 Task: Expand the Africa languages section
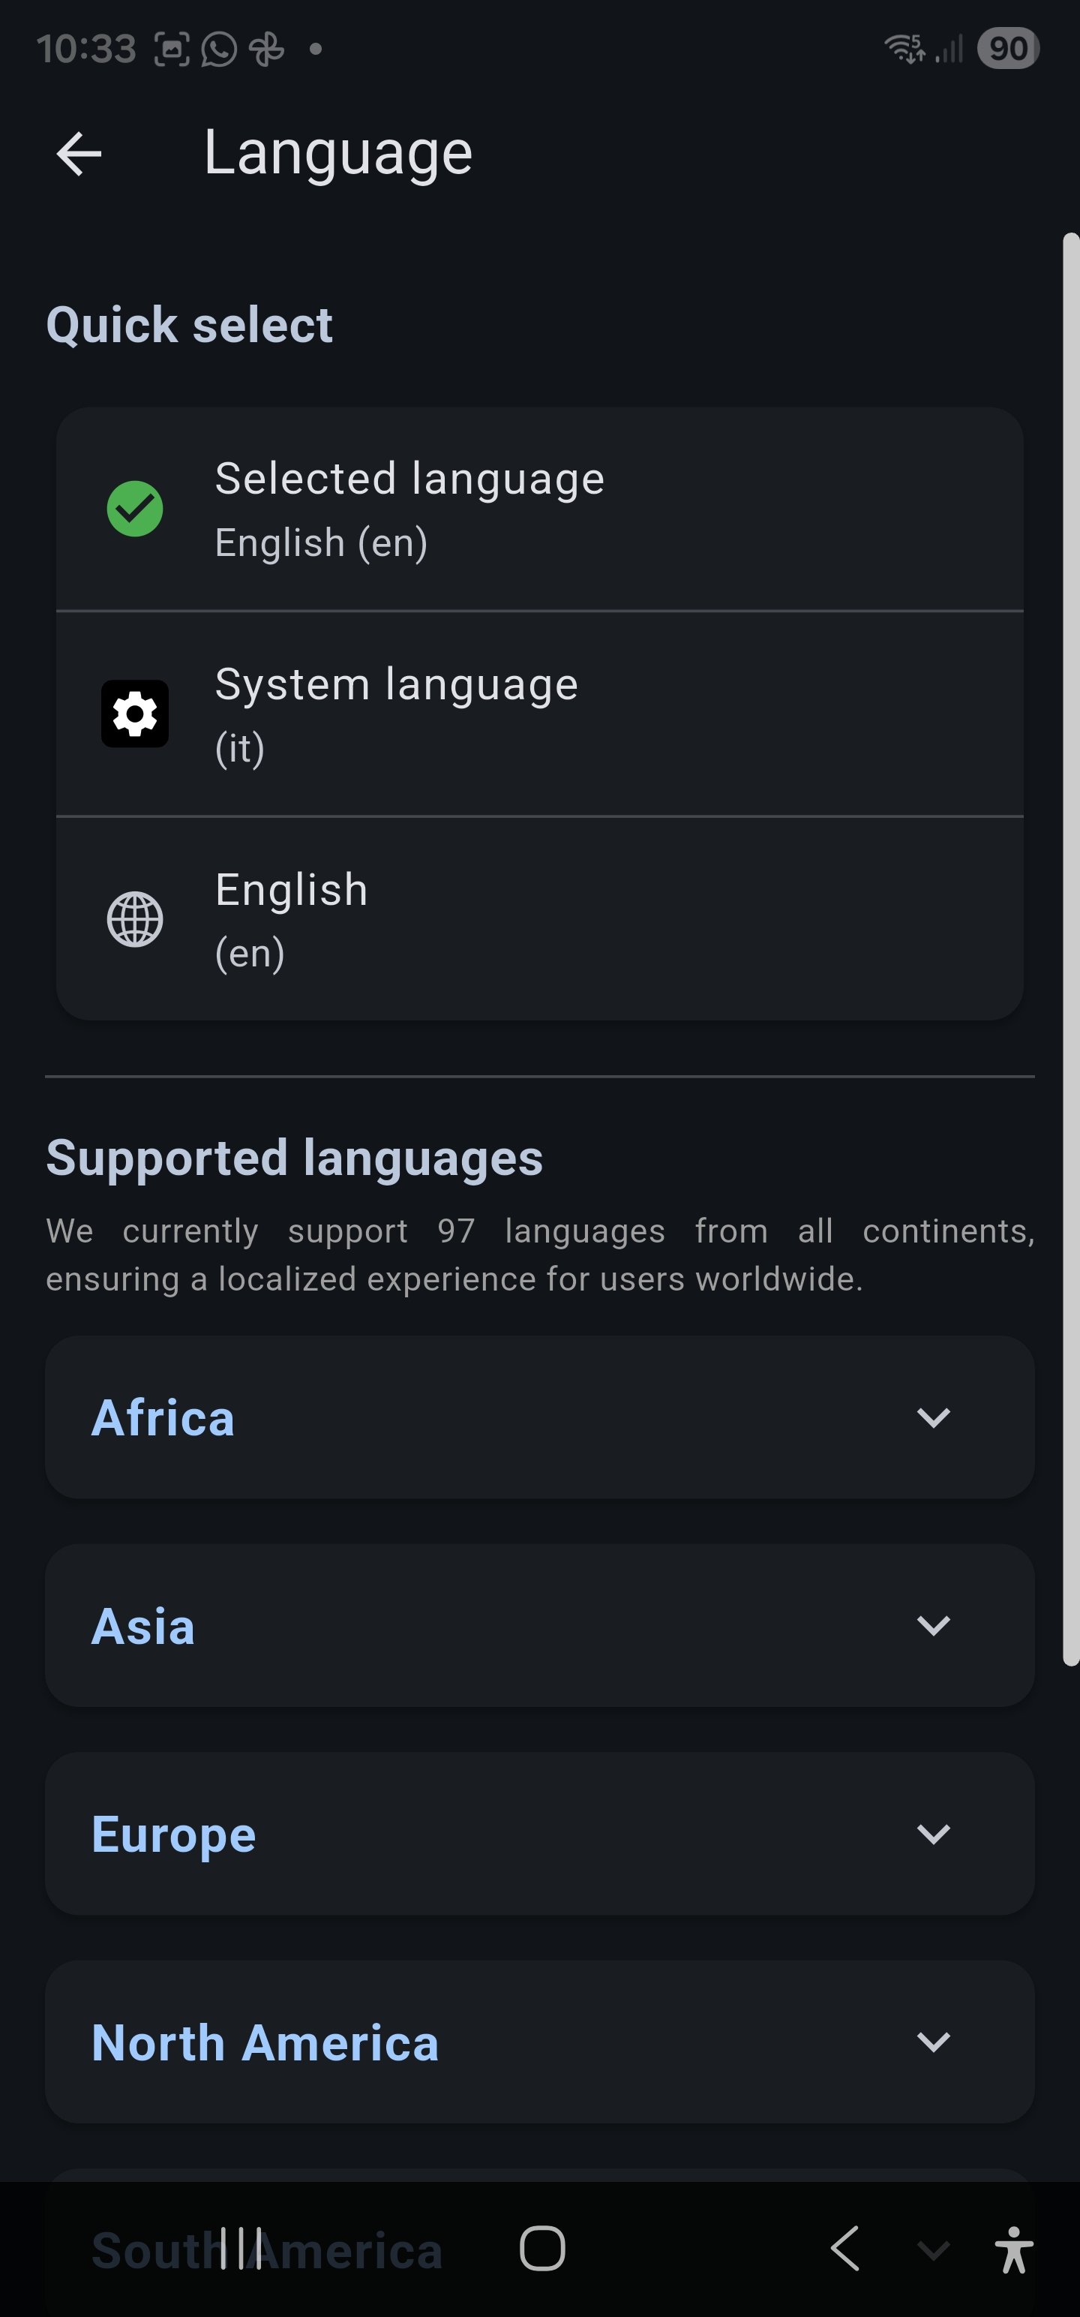pos(539,1417)
